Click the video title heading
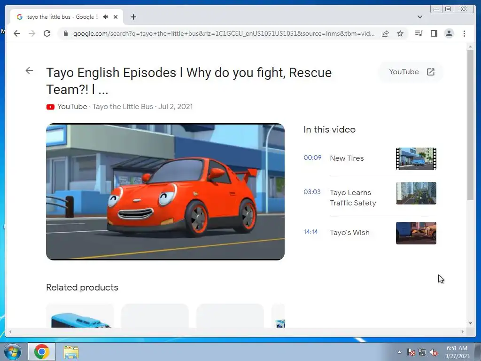 [189, 81]
